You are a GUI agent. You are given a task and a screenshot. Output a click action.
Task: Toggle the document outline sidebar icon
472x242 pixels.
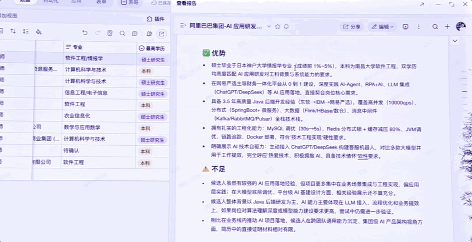pyautogui.click(x=183, y=26)
